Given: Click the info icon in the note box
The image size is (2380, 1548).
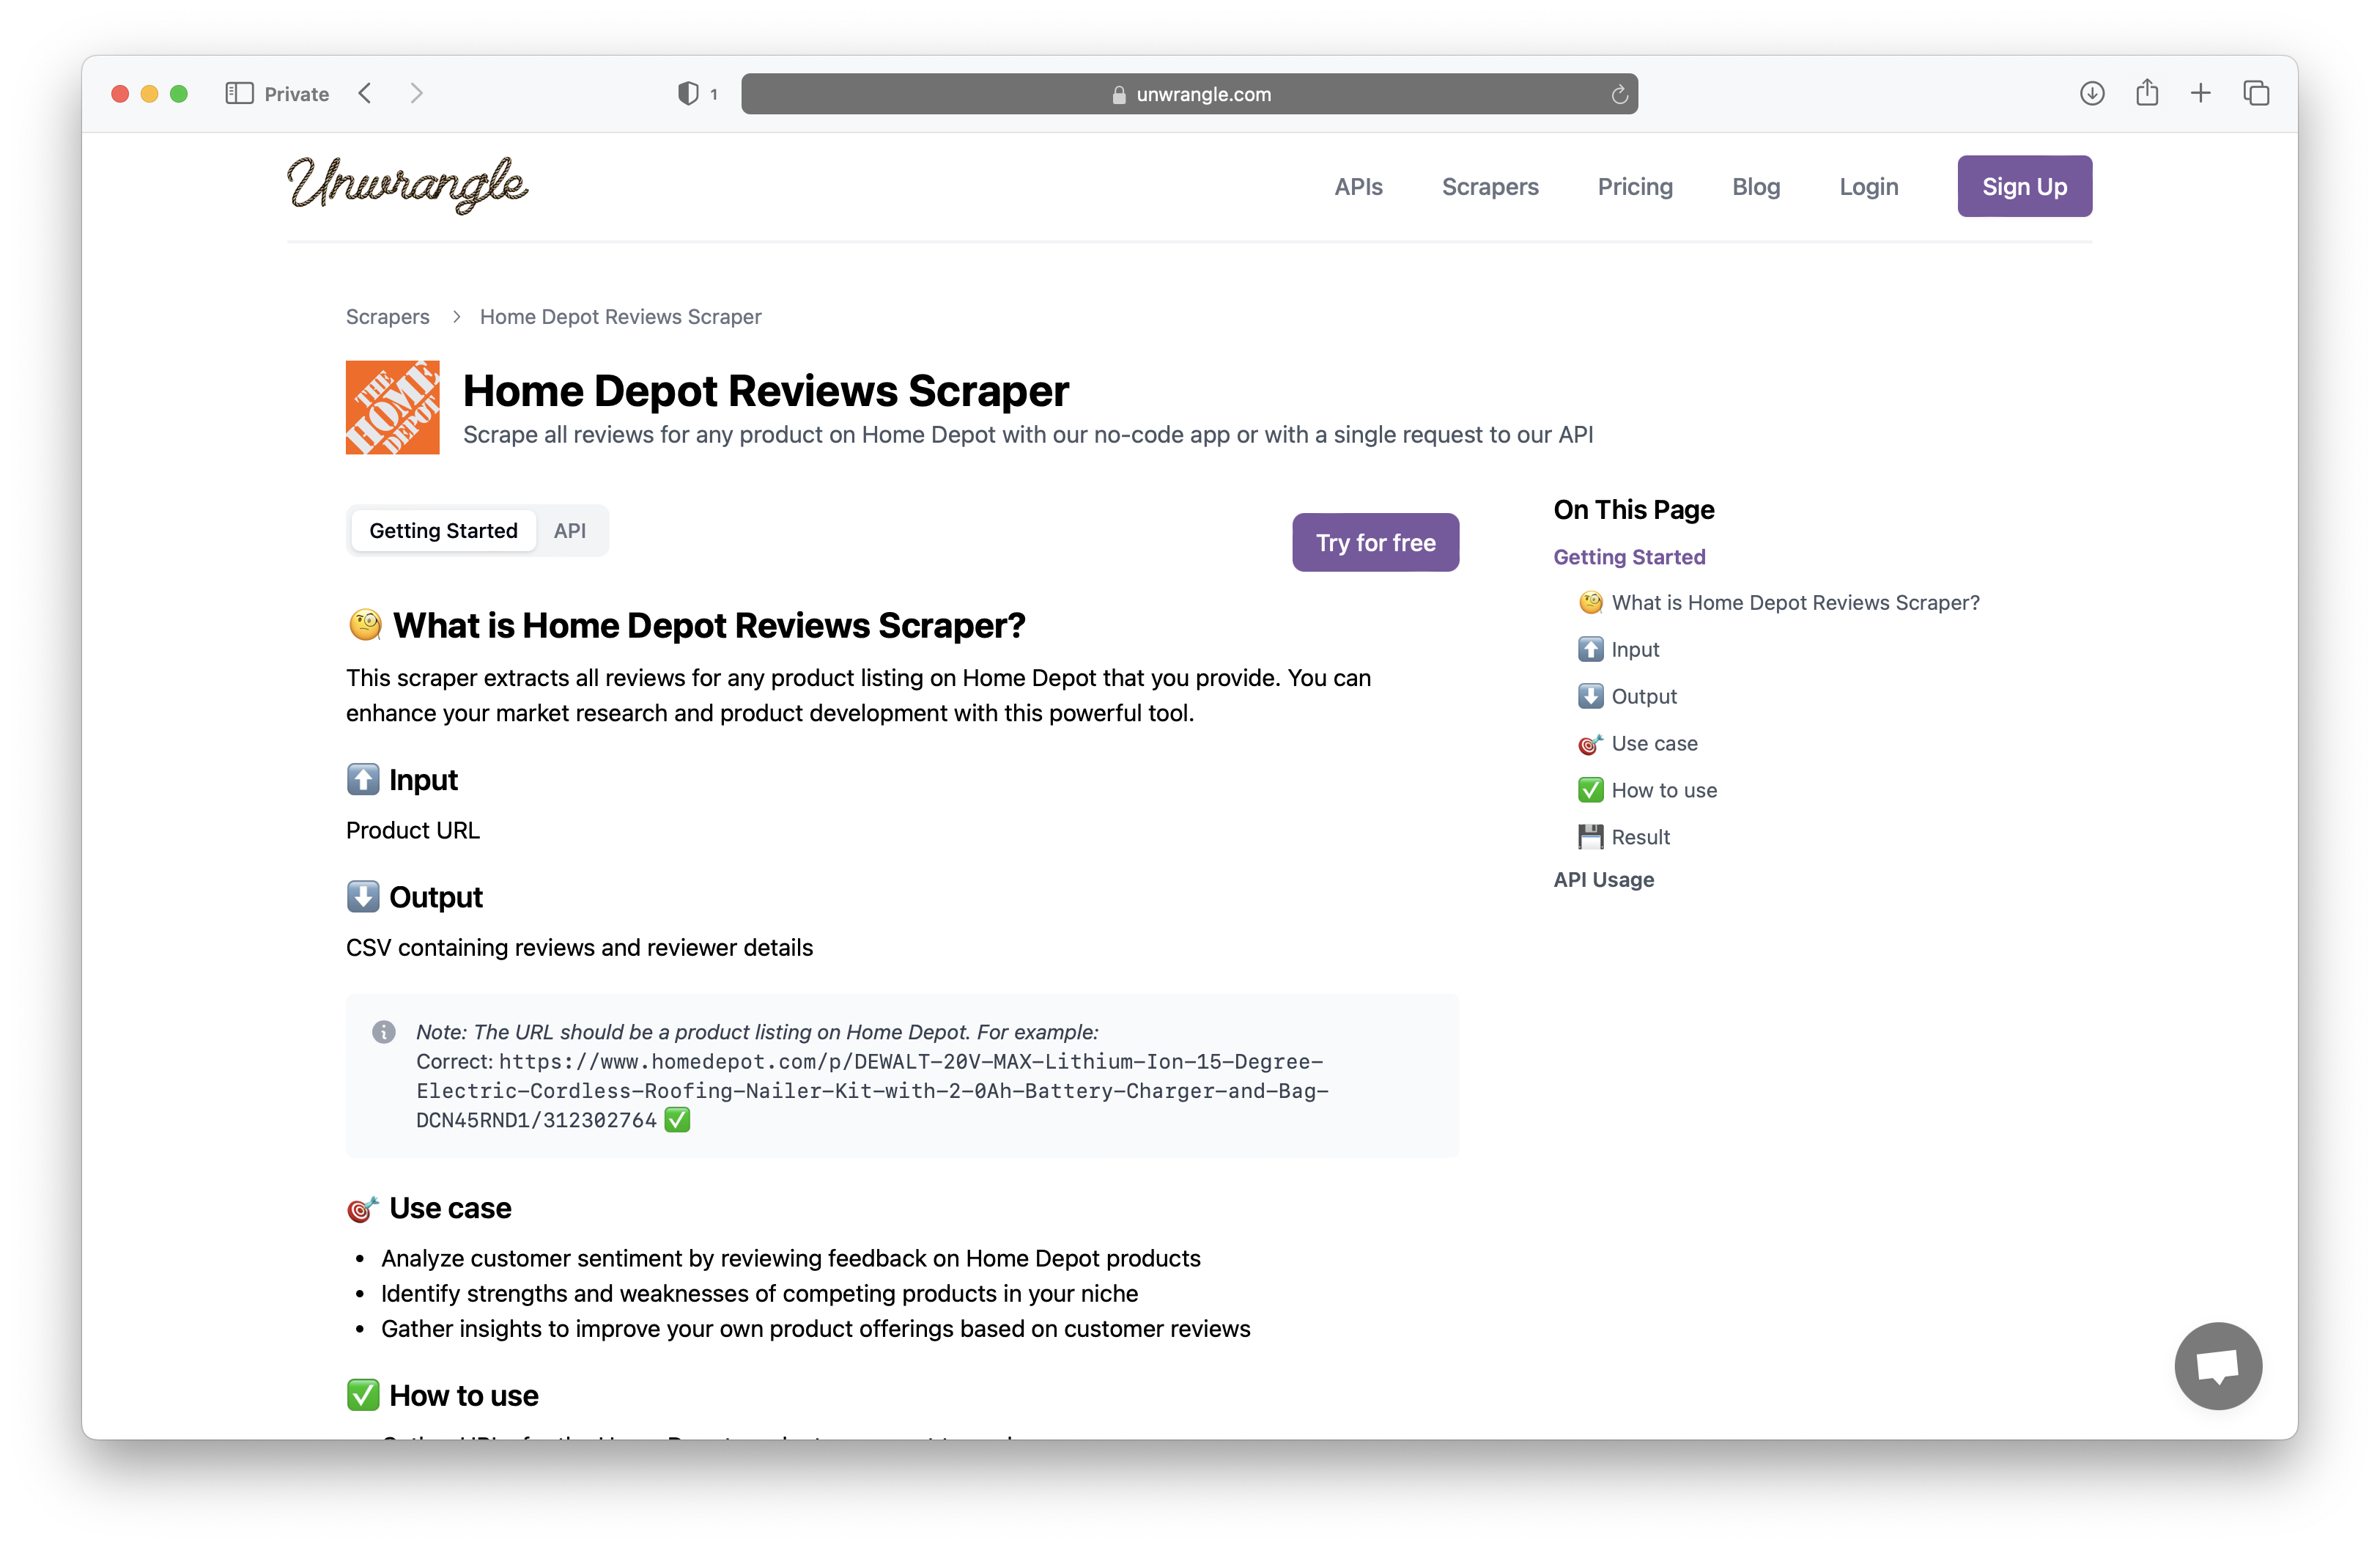Looking at the screenshot, I should coord(384,1032).
